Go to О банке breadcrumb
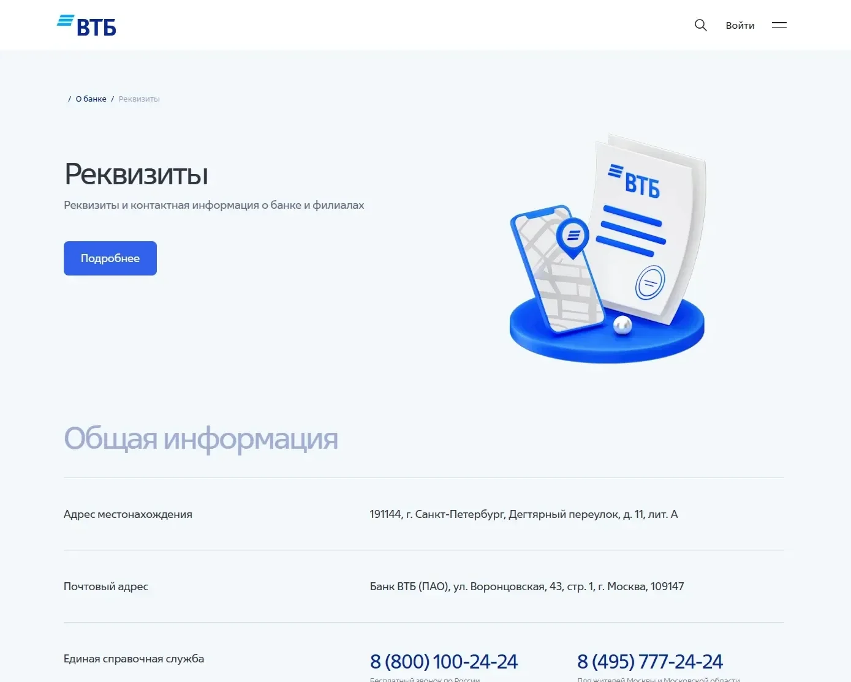Screen dimensions: 851x682 pyautogui.click(x=91, y=99)
